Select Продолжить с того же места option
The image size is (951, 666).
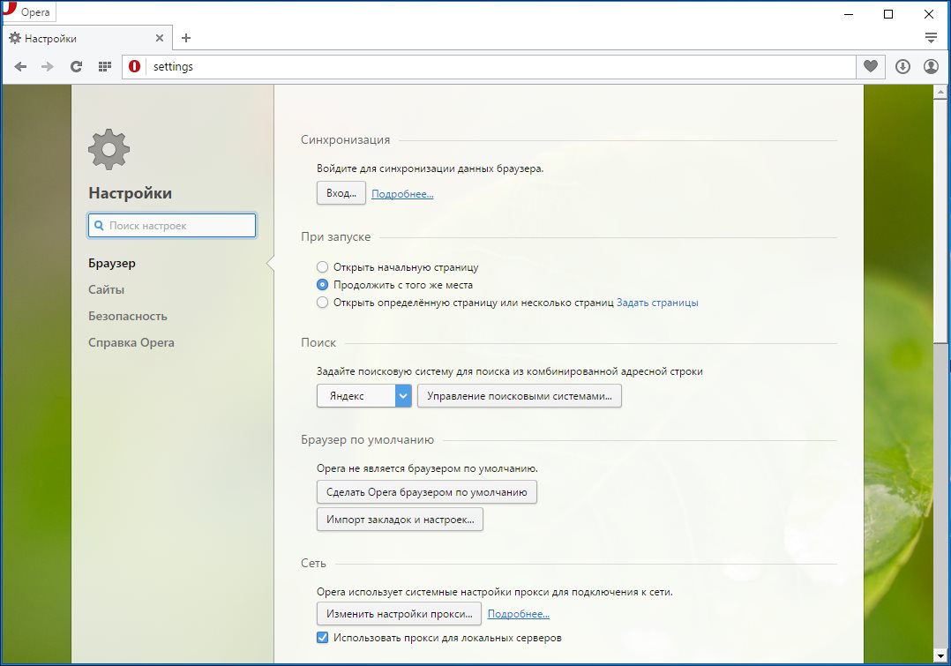coord(322,284)
